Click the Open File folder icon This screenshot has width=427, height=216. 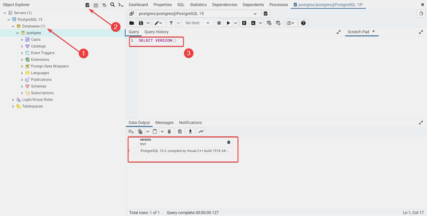pyautogui.click(x=132, y=23)
